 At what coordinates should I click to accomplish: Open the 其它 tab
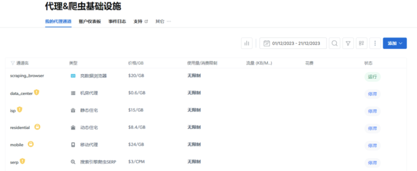160,22
